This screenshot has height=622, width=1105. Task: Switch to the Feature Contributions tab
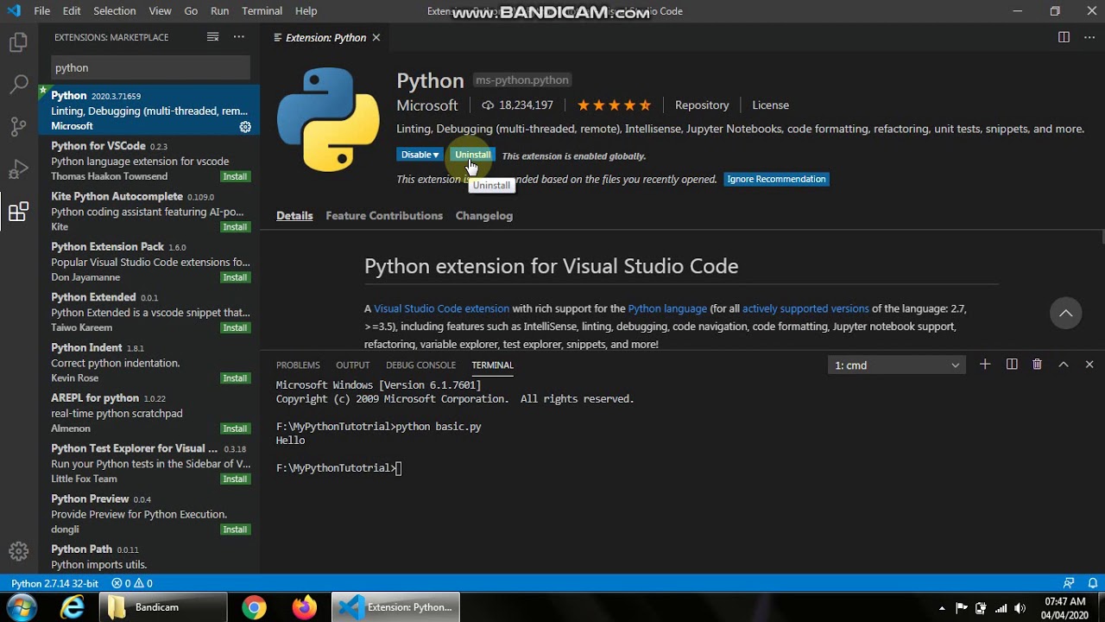[384, 216]
